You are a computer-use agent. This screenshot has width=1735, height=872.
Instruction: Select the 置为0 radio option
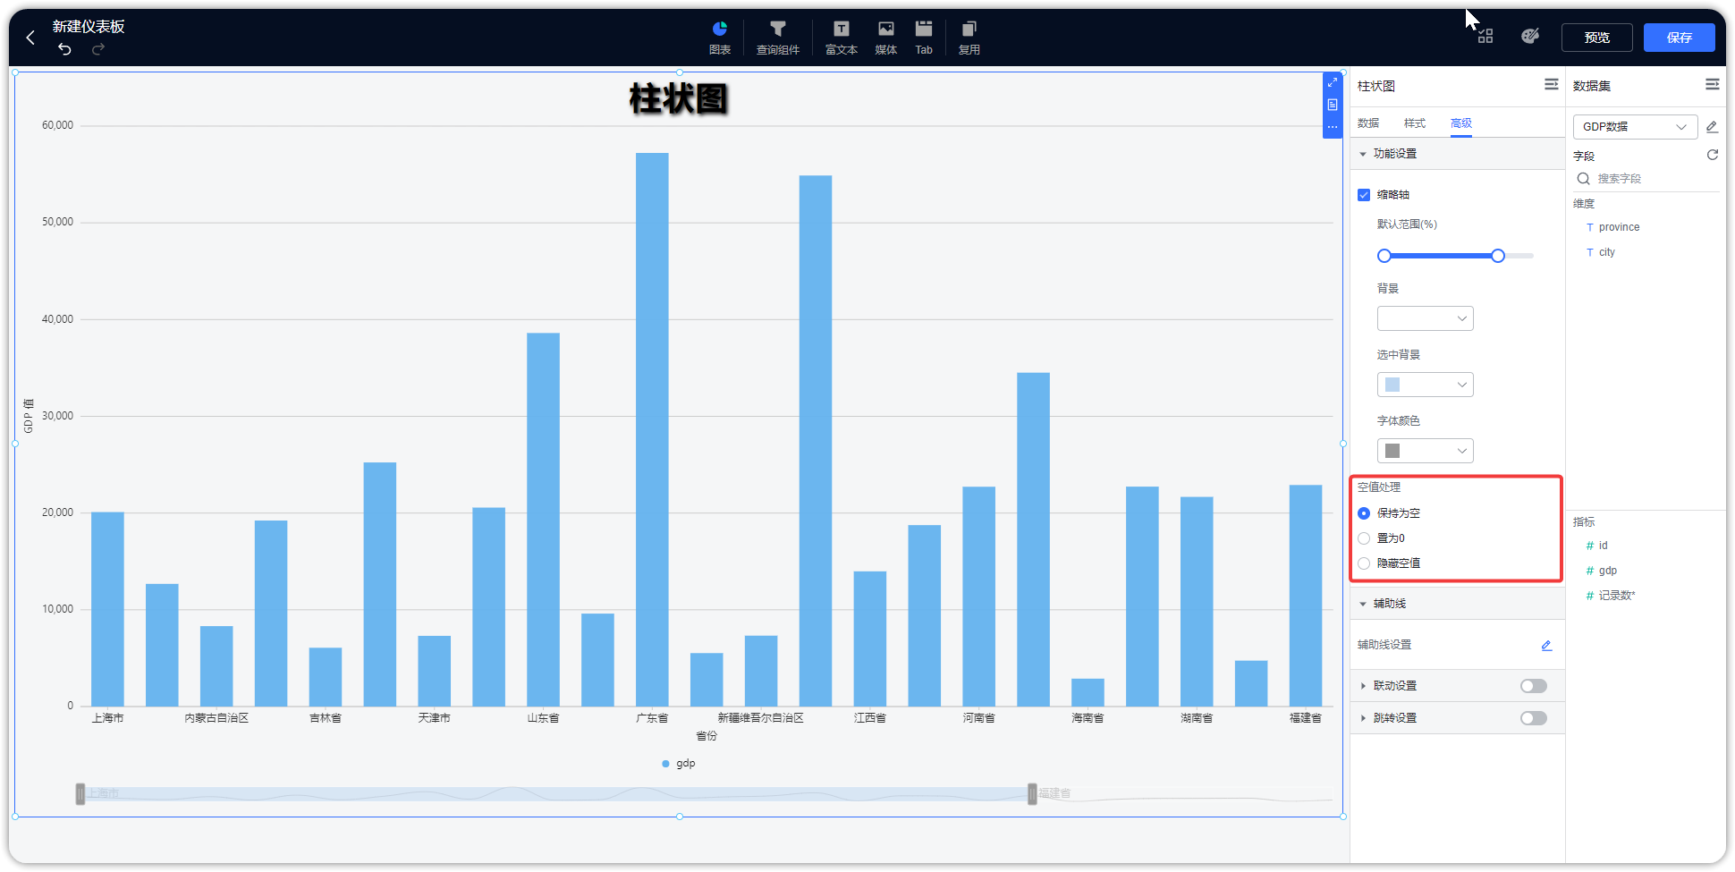coord(1364,538)
